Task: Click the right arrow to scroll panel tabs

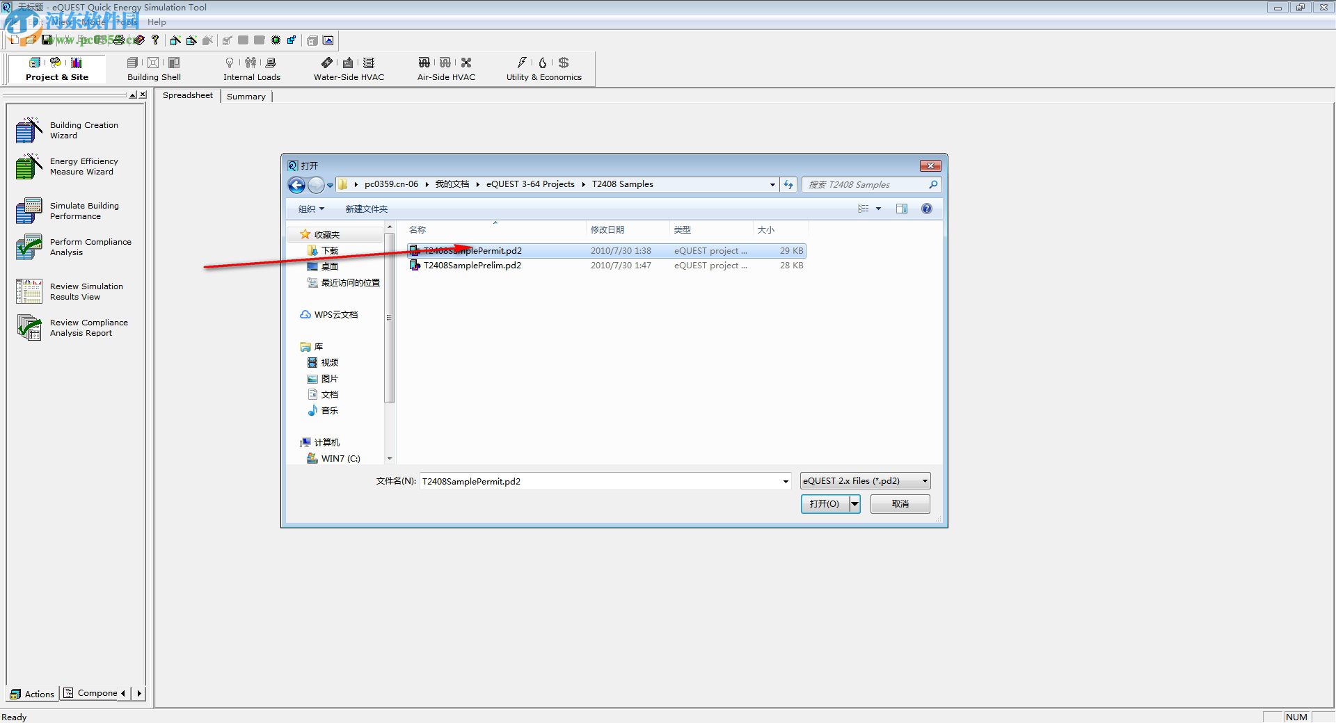Action: point(139,693)
